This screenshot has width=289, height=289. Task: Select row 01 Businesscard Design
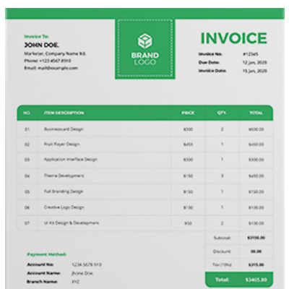tap(144, 129)
